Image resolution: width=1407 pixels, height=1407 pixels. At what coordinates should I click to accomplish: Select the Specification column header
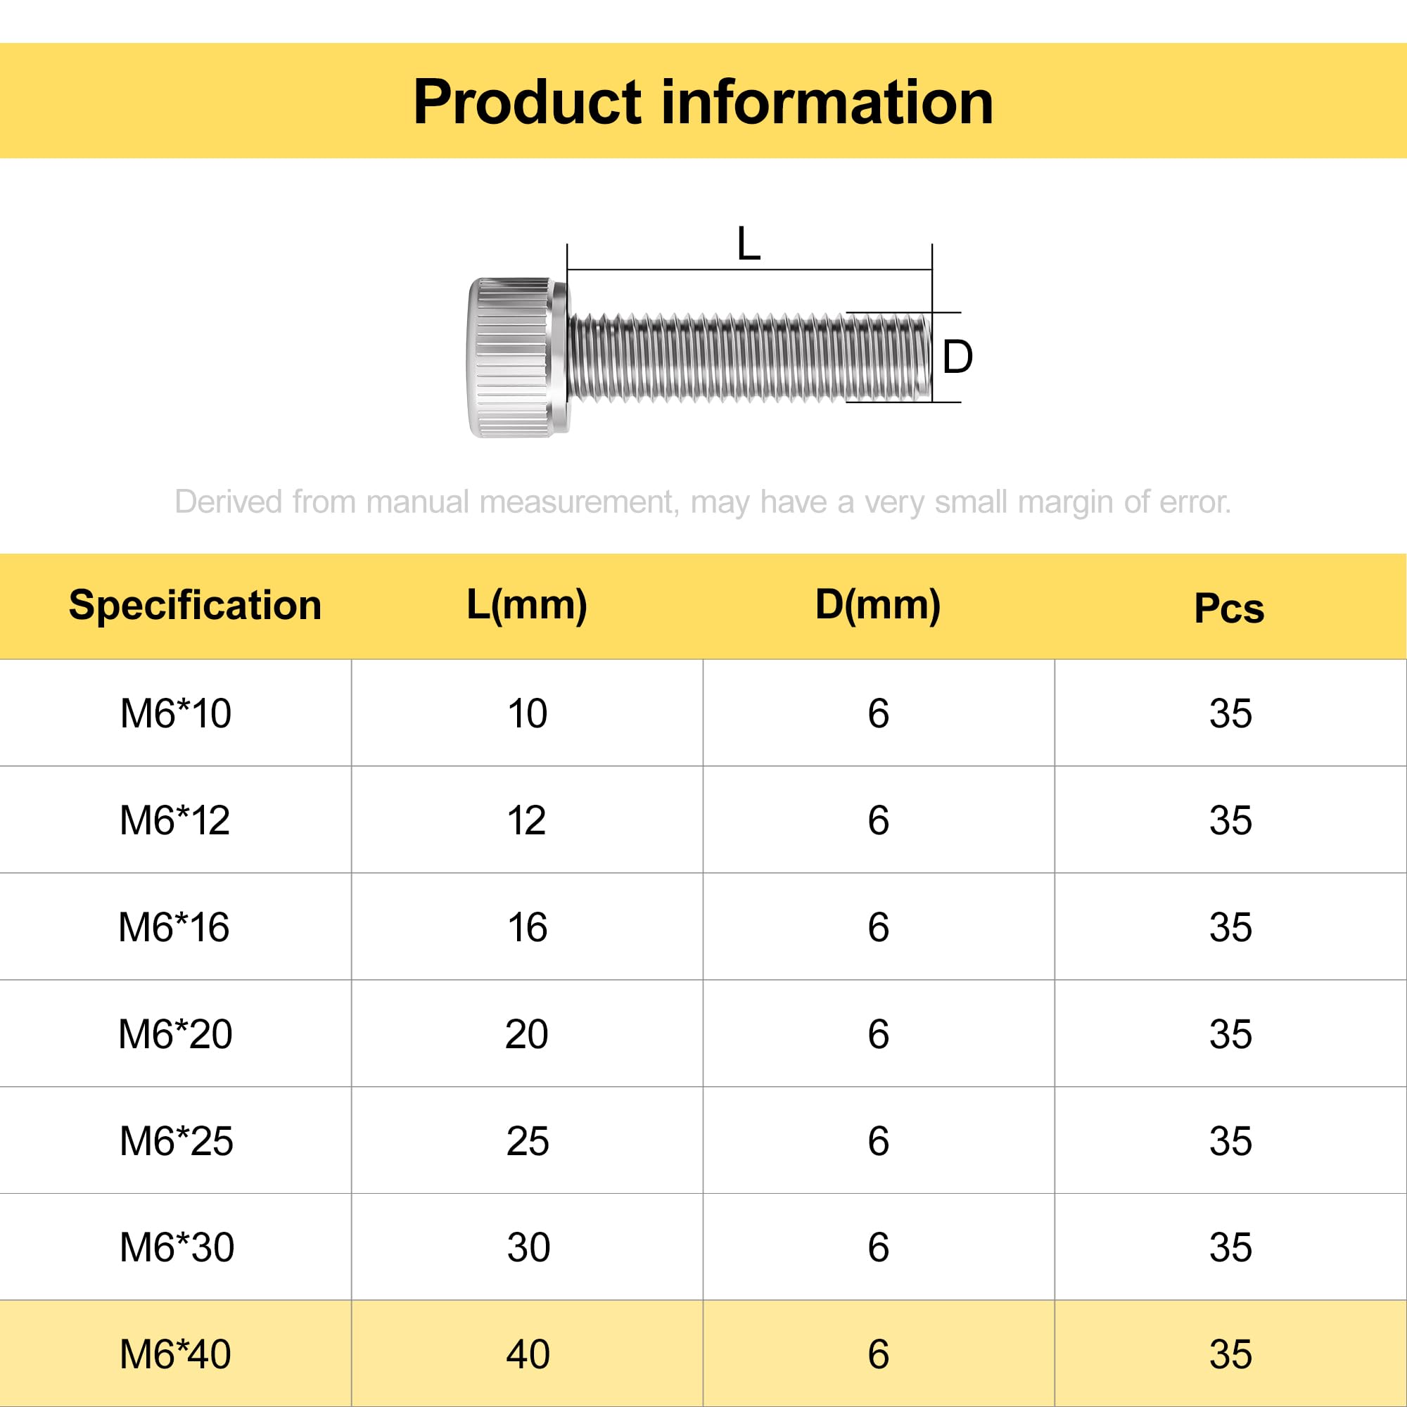point(195,605)
